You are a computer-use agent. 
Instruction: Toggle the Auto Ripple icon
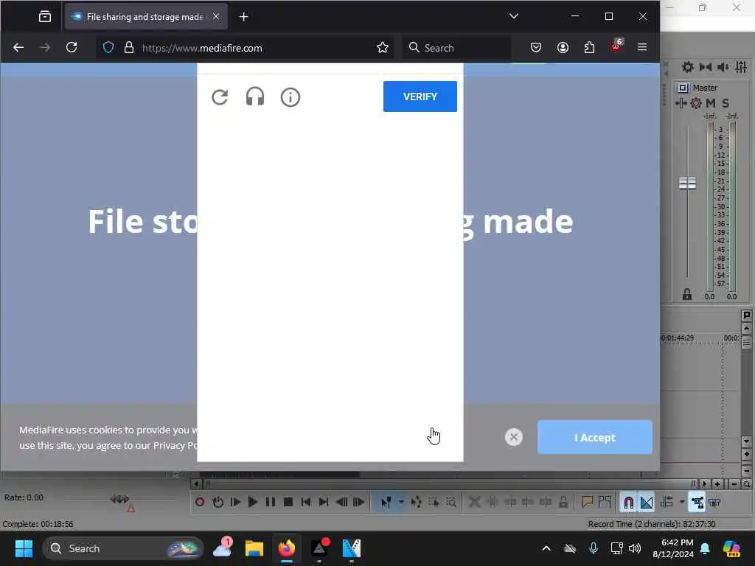click(667, 502)
